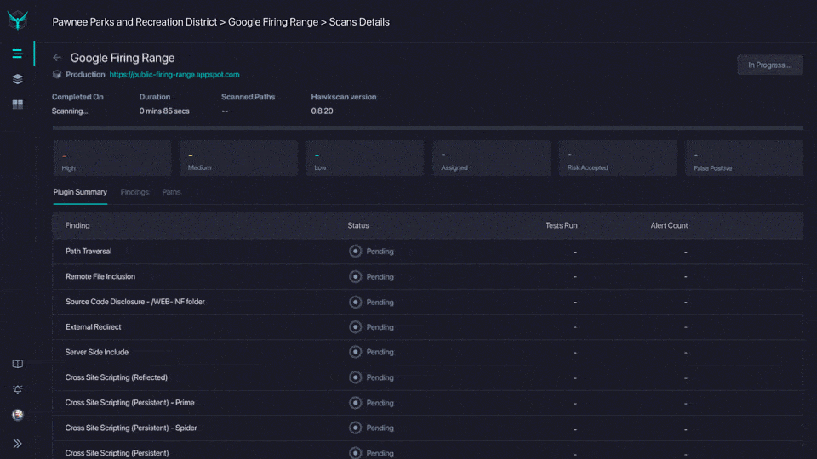Click the Assigned count card
This screenshot has height=459, width=817.
point(491,158)
